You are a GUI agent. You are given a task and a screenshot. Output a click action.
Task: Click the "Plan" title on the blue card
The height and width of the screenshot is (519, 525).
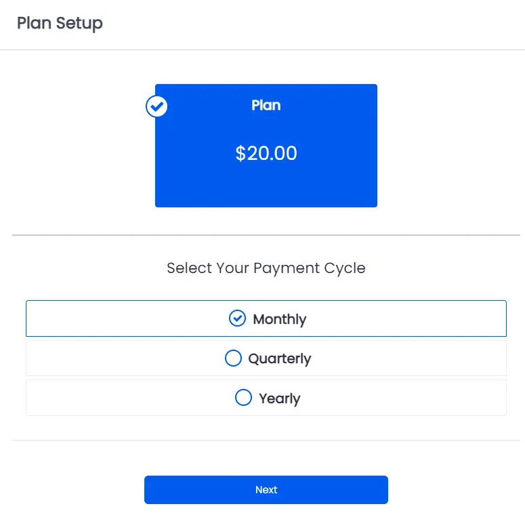coord(266,105)
